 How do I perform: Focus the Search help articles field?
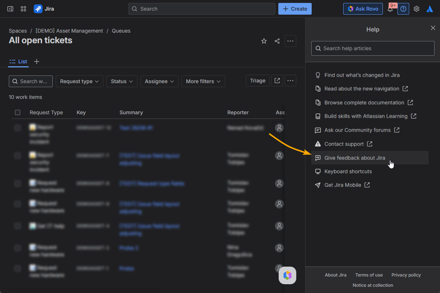point(373,48)
